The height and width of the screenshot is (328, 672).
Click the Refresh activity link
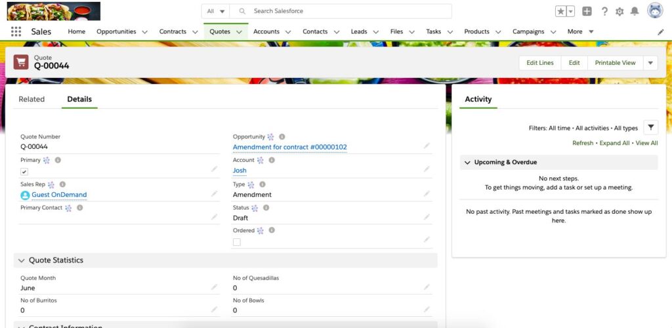pyautogui.click(x=583, y=143)
